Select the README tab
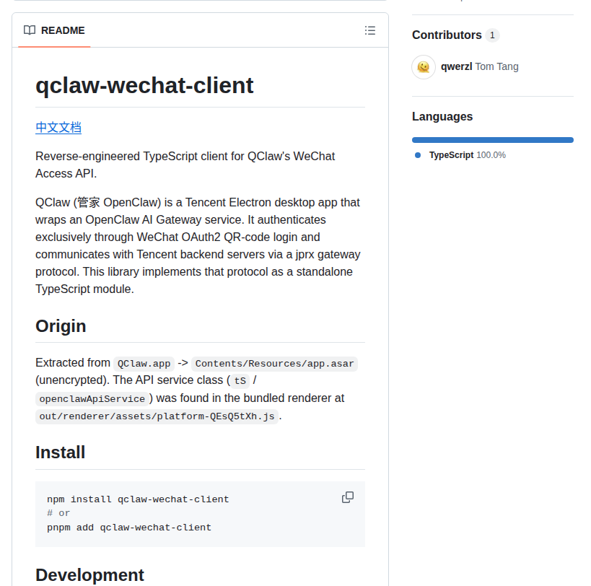 point(54,30)
